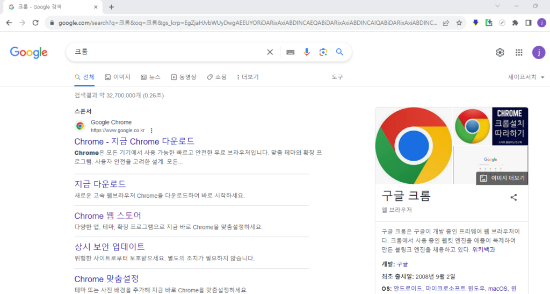
Task: Click the browser forward arrow
Action: 23,23
